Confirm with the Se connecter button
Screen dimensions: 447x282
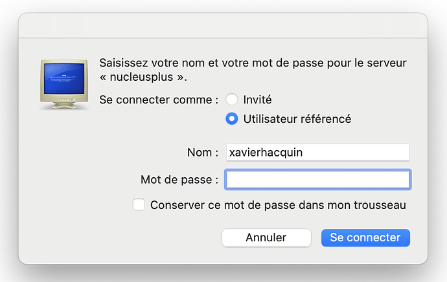[x=365, y=237]
